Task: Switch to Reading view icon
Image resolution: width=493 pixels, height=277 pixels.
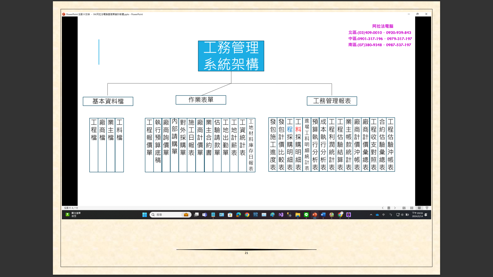Action: pyautogui.click(x=419, y=208)
